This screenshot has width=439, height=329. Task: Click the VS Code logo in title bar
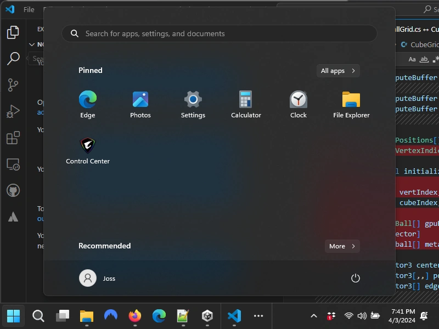click(10, 9)
